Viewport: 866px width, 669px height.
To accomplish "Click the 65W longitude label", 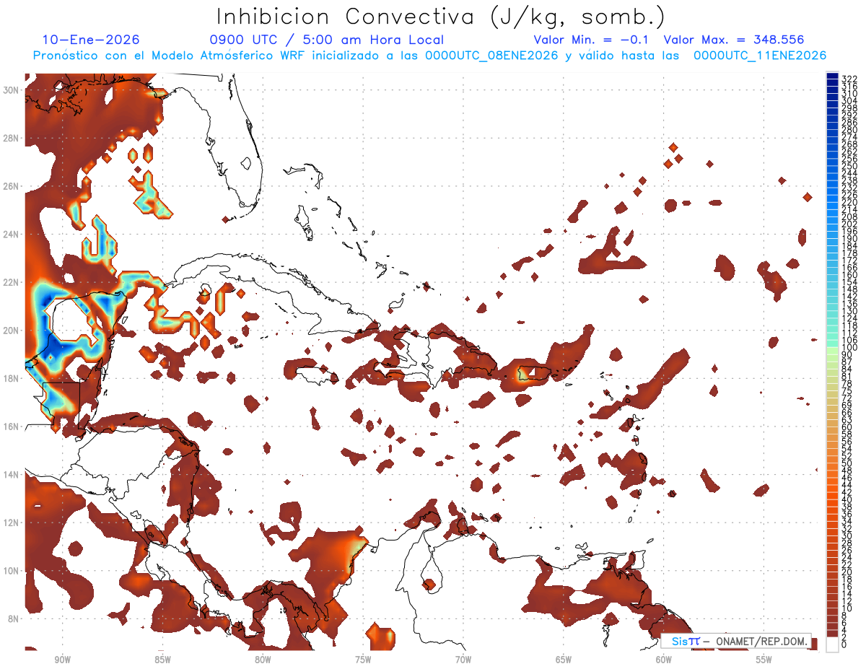I will [x=564, y=659].
